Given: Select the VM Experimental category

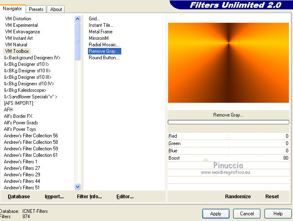Looking at the screenshot, I should click(x=21, y=25).
